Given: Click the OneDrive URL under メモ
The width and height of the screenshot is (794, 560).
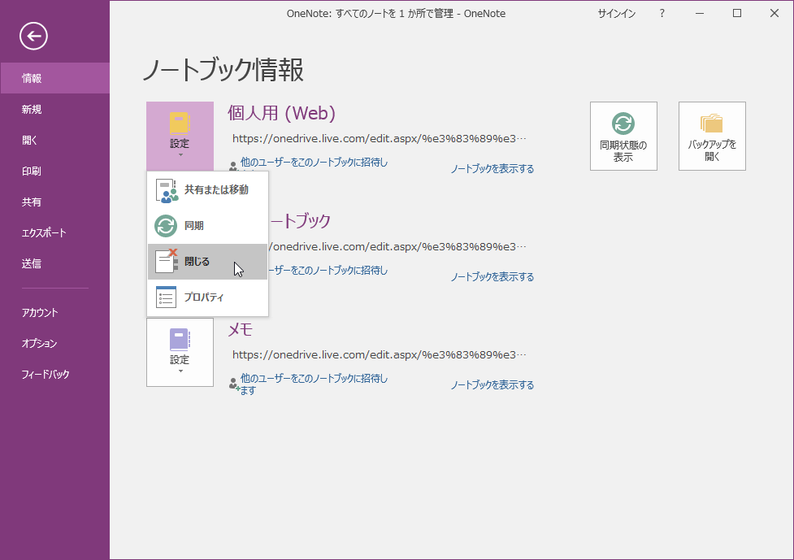Looking at the screenshot, I should pyautogui.click(x=380, y=355).
